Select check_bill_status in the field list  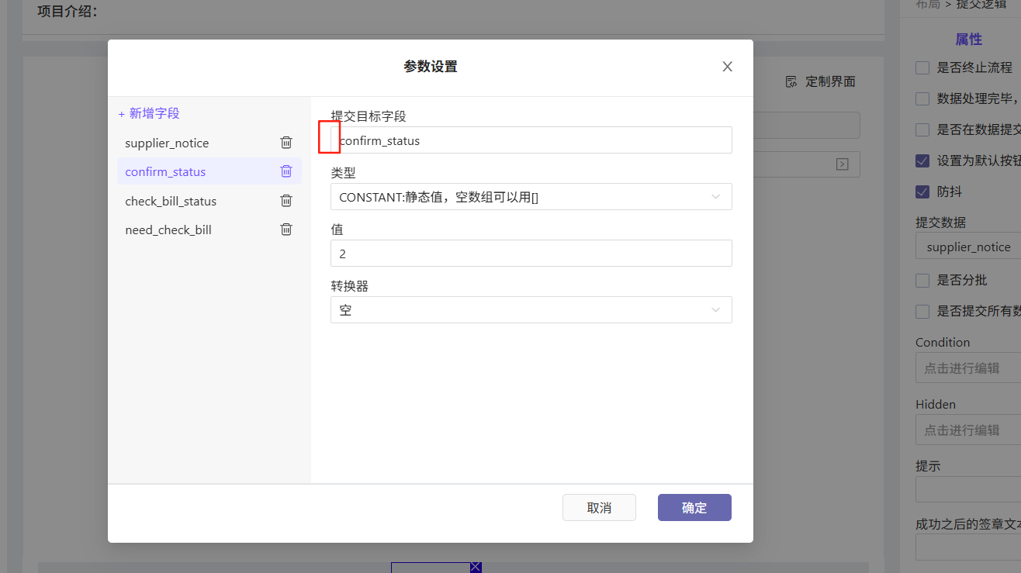[209, 201]
